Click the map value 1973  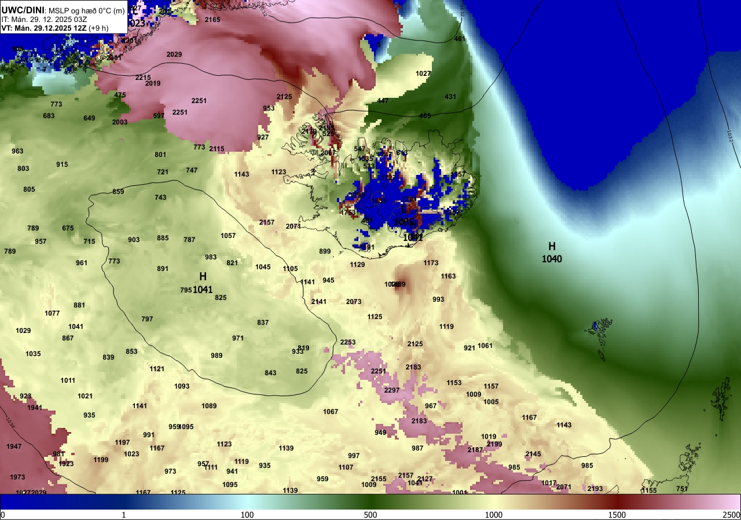click(17, 477)
